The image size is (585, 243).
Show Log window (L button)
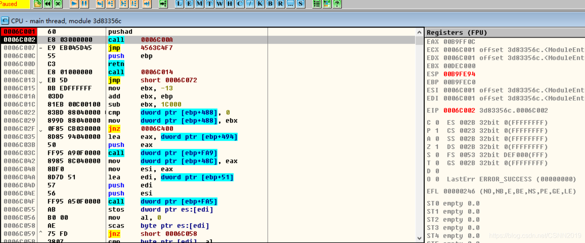(x=179, y=4)
